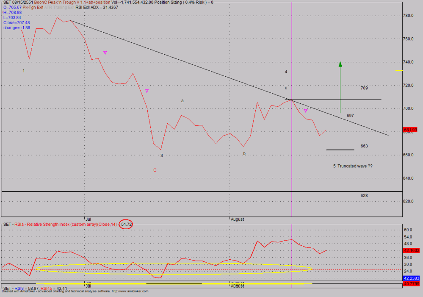The width and height of the screenshot is (423, 297).
Task: Click the lowercase b wave label
Action: click(x=244, y=154)
